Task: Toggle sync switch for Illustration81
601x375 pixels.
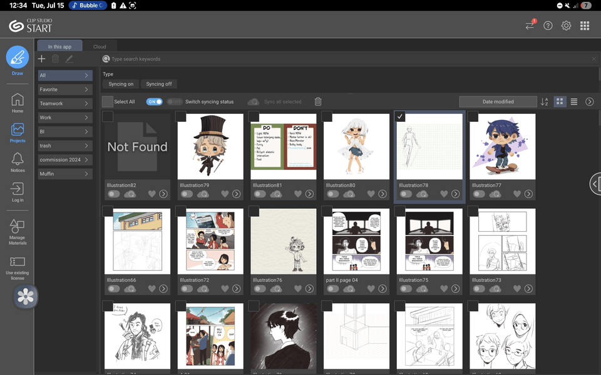Action: click(259, 194)
